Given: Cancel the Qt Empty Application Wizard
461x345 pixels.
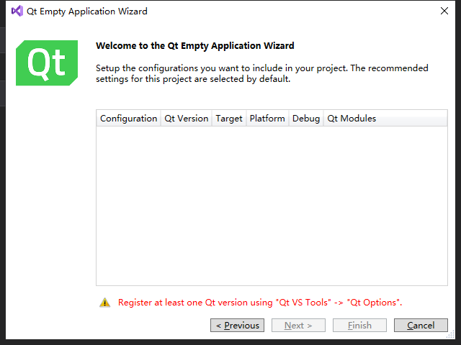Looking at the screenshot, I should (421, 325).
